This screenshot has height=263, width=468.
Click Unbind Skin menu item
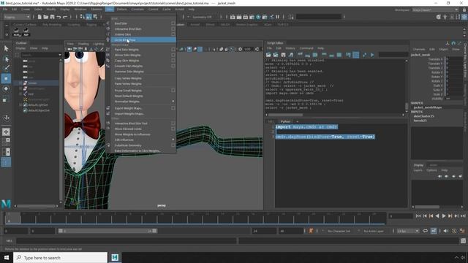point(123,34)
